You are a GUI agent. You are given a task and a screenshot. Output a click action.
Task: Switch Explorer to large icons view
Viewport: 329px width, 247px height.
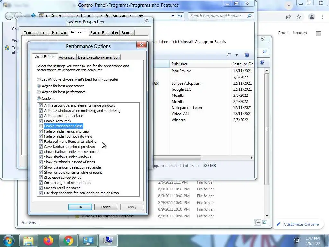pyautogui.click(x=265, y=222)
